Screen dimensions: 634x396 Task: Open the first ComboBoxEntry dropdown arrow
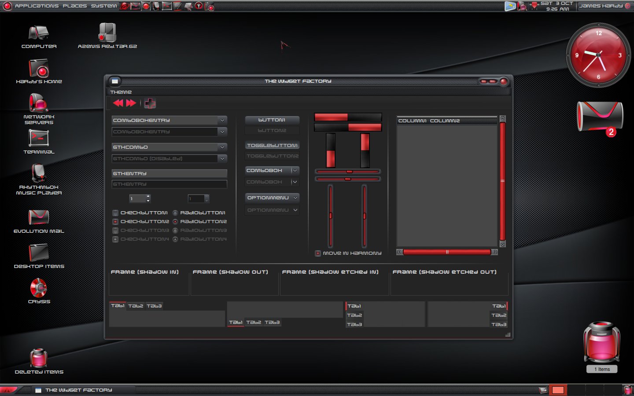point(222,120)
